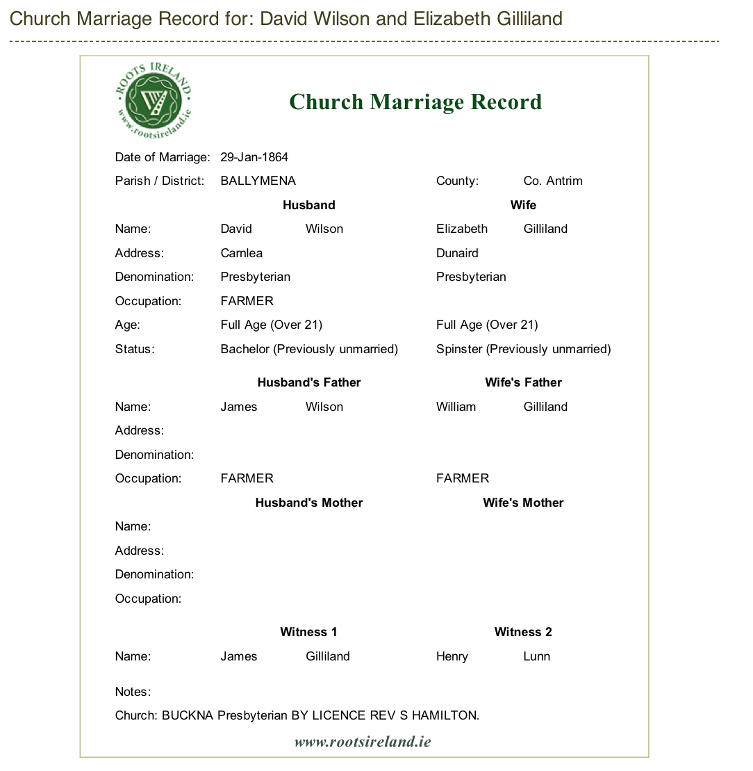Click wife's address Dunaird
This screenshot has height=771, width=753.
tap(457, 253)
